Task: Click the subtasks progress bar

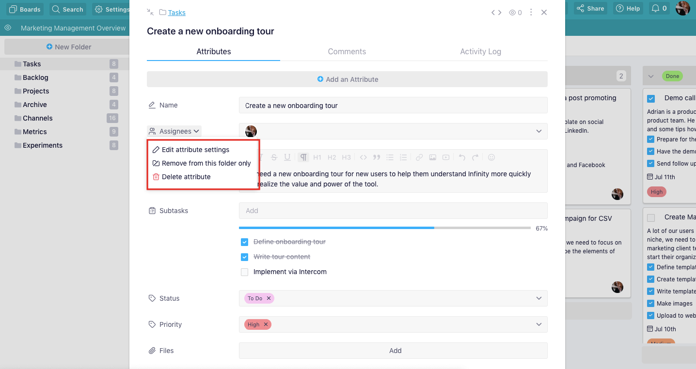Action: 385,228
